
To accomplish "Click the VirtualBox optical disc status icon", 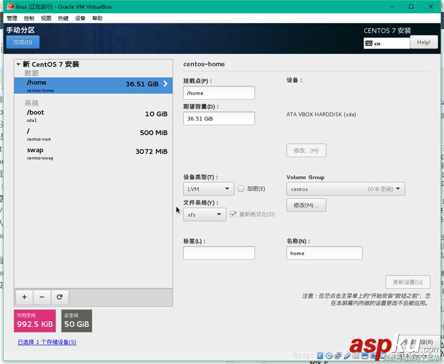I will (x=329, y=356).
